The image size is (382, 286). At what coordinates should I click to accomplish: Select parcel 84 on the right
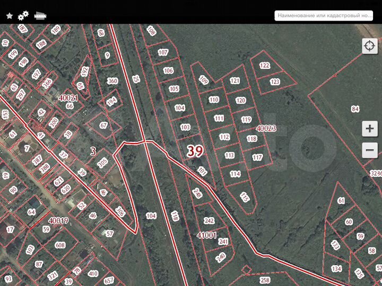pyautogui.click(x=355, y=109)
